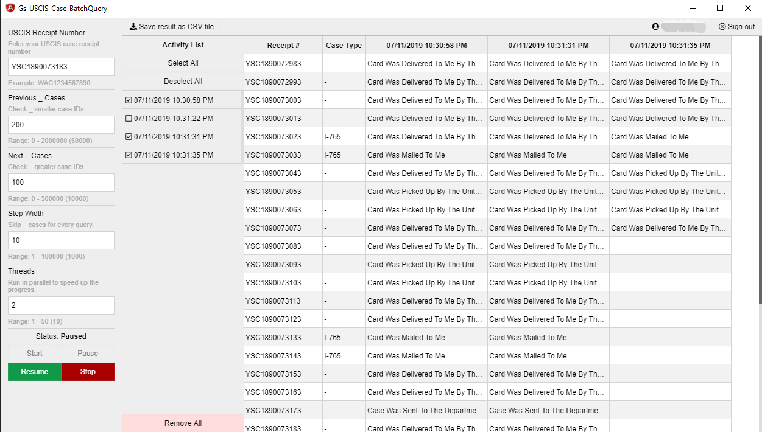Viewport: 762px width, 432px height.
Task: Focus the Previous Cases input with 200
Action: 61,125
